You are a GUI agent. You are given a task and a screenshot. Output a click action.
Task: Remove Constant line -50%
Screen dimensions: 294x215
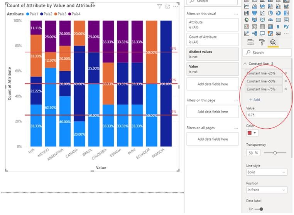tap(286, 81)
